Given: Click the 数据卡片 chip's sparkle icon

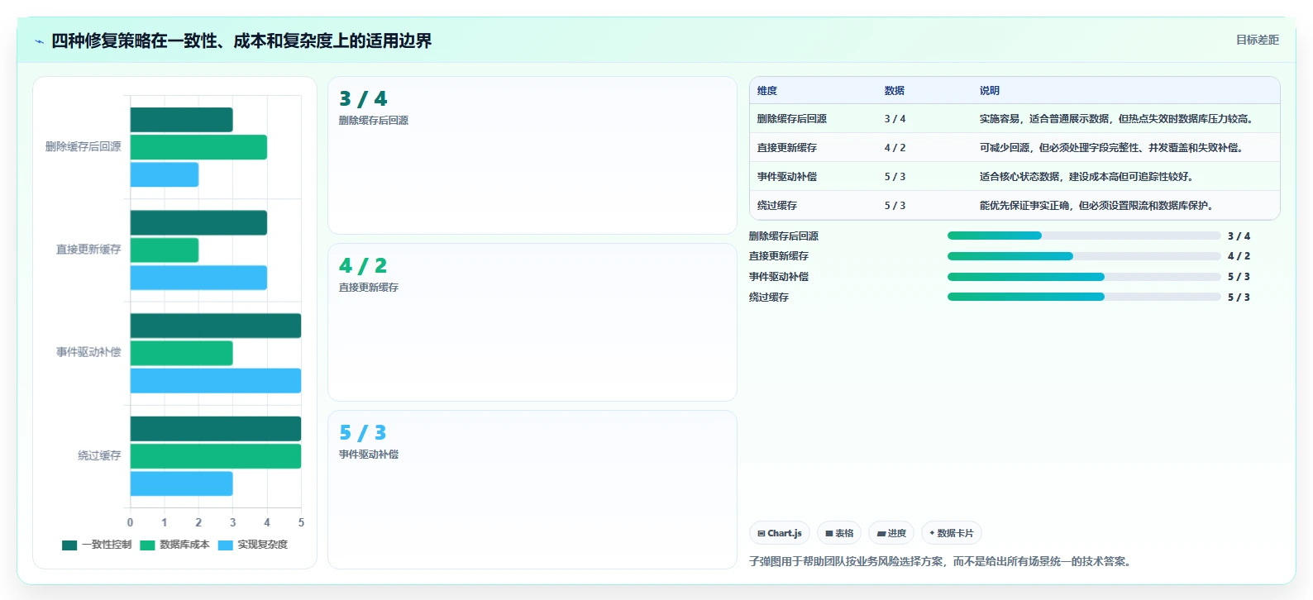Looking at the screenshot, I should click(x=932, y=533).
